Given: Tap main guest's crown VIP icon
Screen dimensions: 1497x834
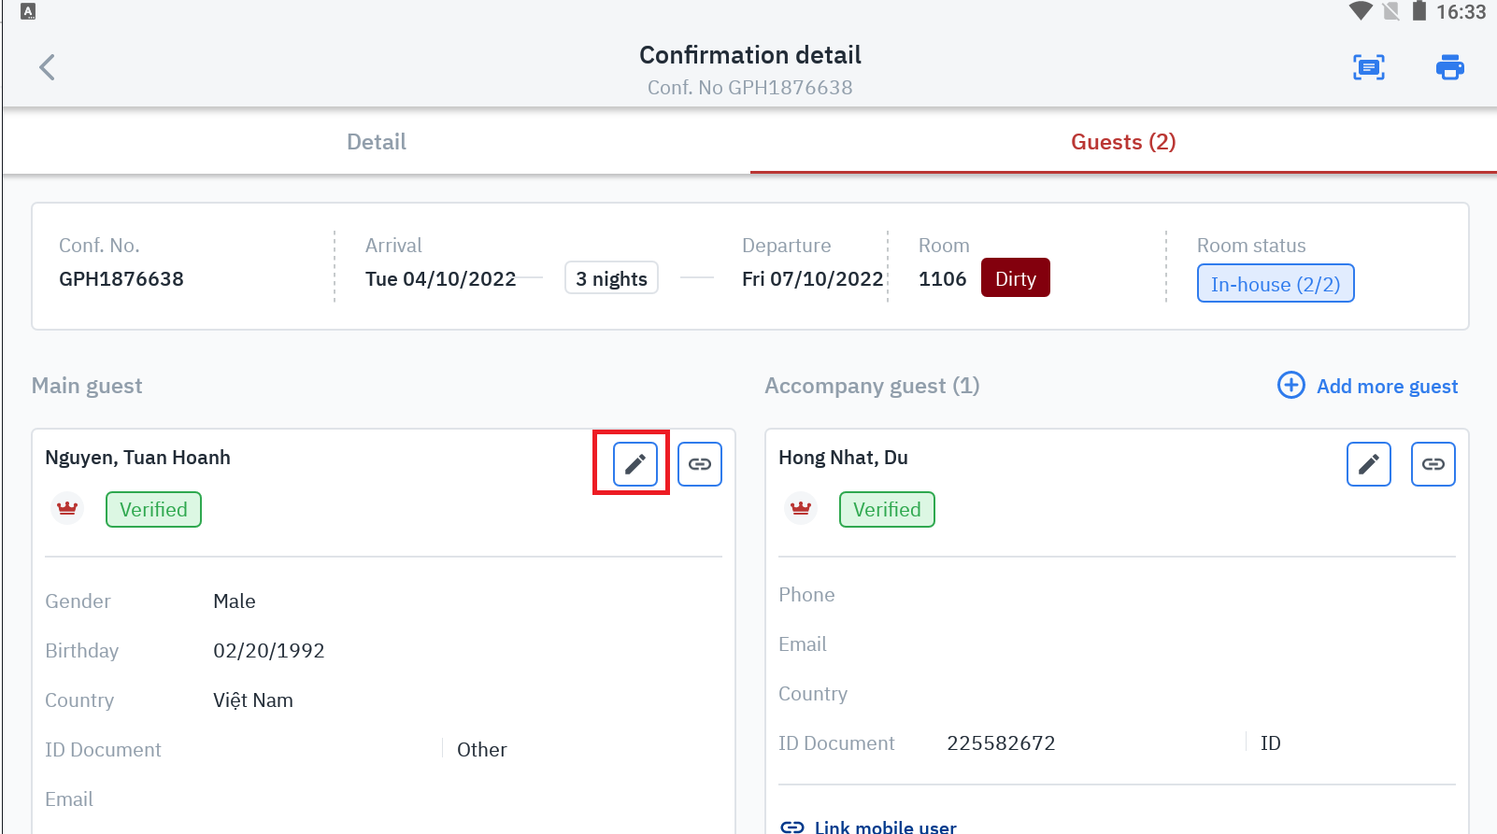Looking at the screenshot, I should [x=67, y=509].
